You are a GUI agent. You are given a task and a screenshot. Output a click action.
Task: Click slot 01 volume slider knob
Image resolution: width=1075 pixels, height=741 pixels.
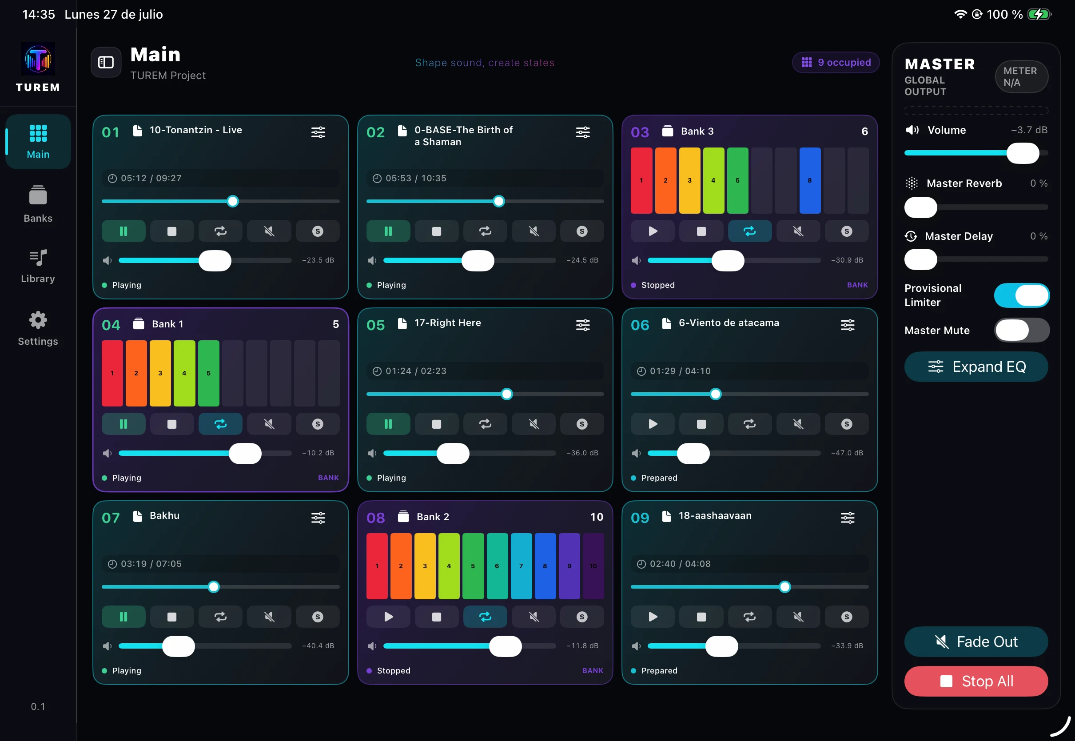[x=215, y=260]
